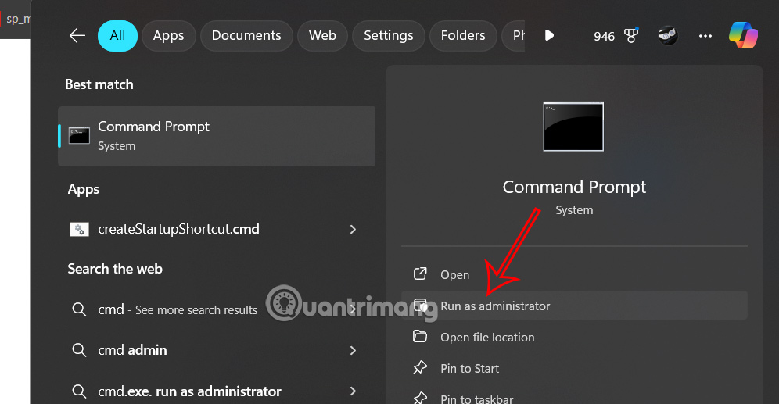Show more filters with the play arrow
The height and width of the screenshot is (404, 779).
549,36
